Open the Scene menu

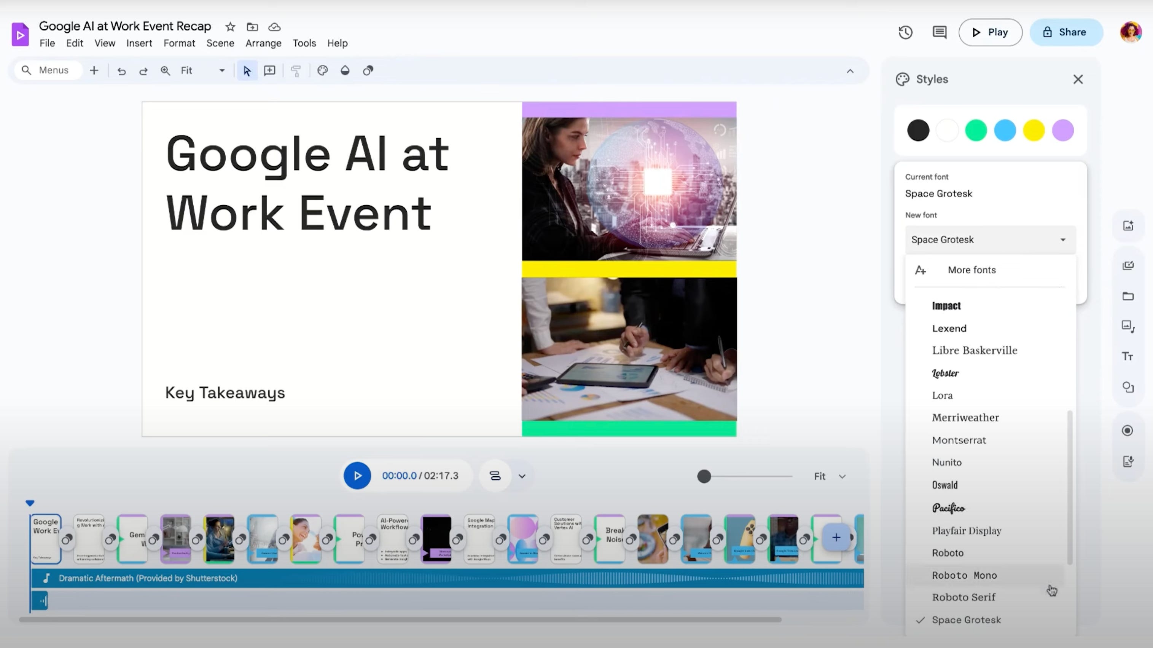220,43
